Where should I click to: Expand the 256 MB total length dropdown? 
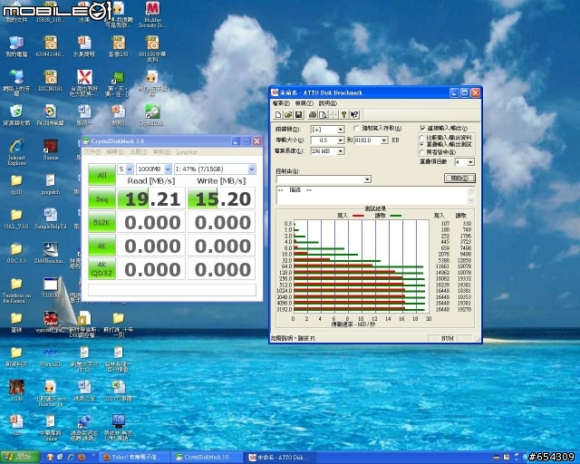(x=341, y=151)
